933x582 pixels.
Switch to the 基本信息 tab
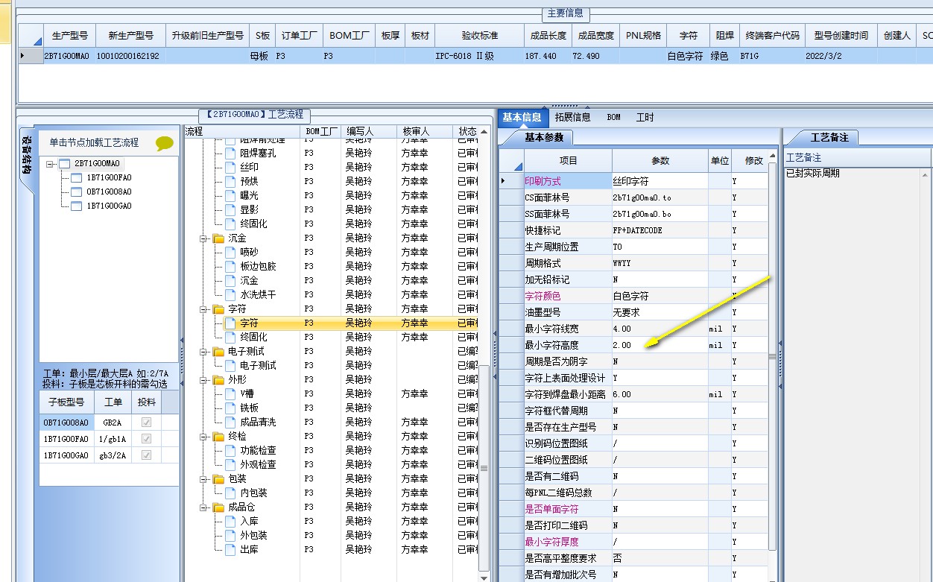click(522, 117)
